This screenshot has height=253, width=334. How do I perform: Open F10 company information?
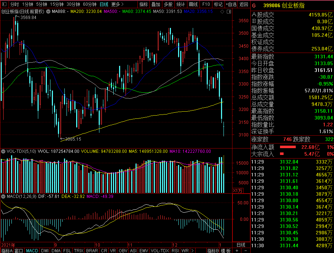click(x=206, y=4)
